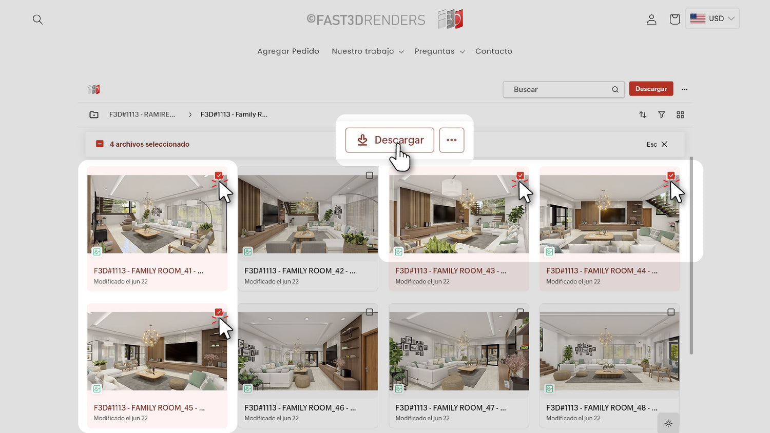The height and width of the screenshot is (433, 770).
Task: Select the FAMILY ROOM_48 checkbox
Action: click(671, 312)
